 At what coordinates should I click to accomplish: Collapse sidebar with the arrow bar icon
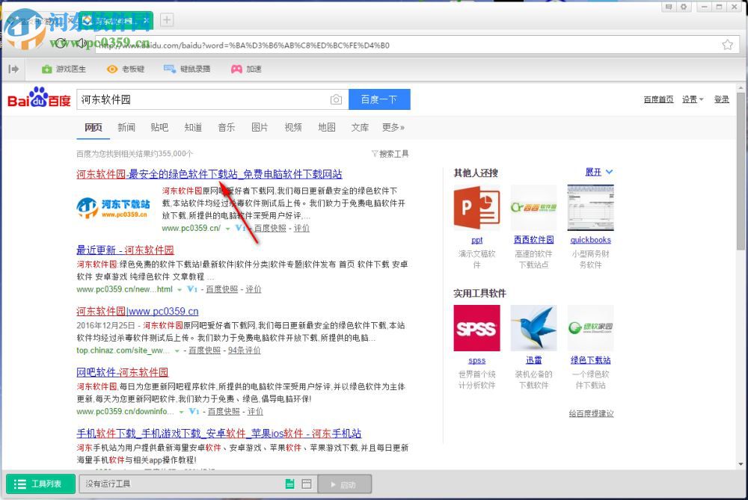click(x=13, y=69)
